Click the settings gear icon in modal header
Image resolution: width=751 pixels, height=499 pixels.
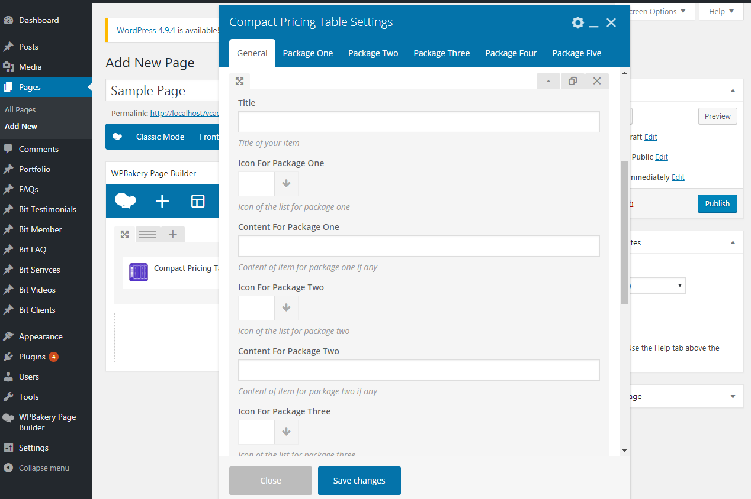click(x=577, y=22)
